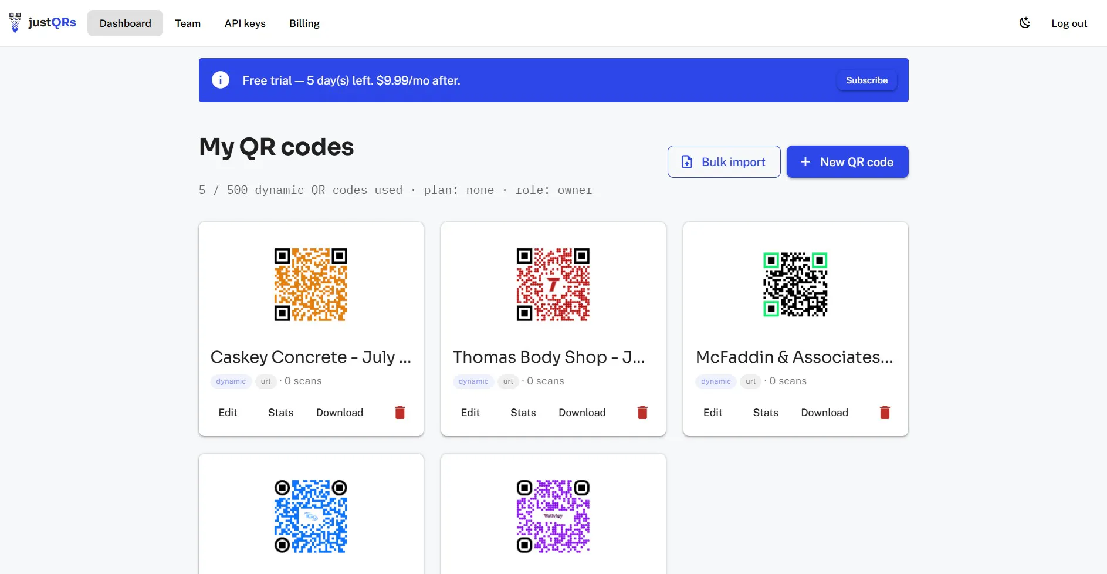The width and height of the screenshot is (1107, 574).
Task: Go to the Team tab
Action: click(x=188, y=23)
